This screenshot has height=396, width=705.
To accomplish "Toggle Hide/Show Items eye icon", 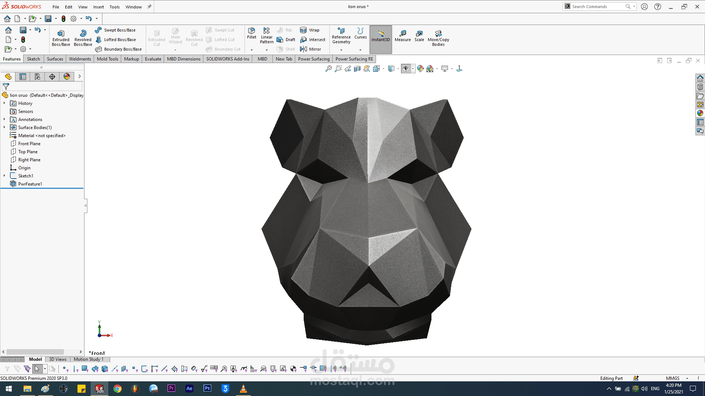I will tap(405, 69).
